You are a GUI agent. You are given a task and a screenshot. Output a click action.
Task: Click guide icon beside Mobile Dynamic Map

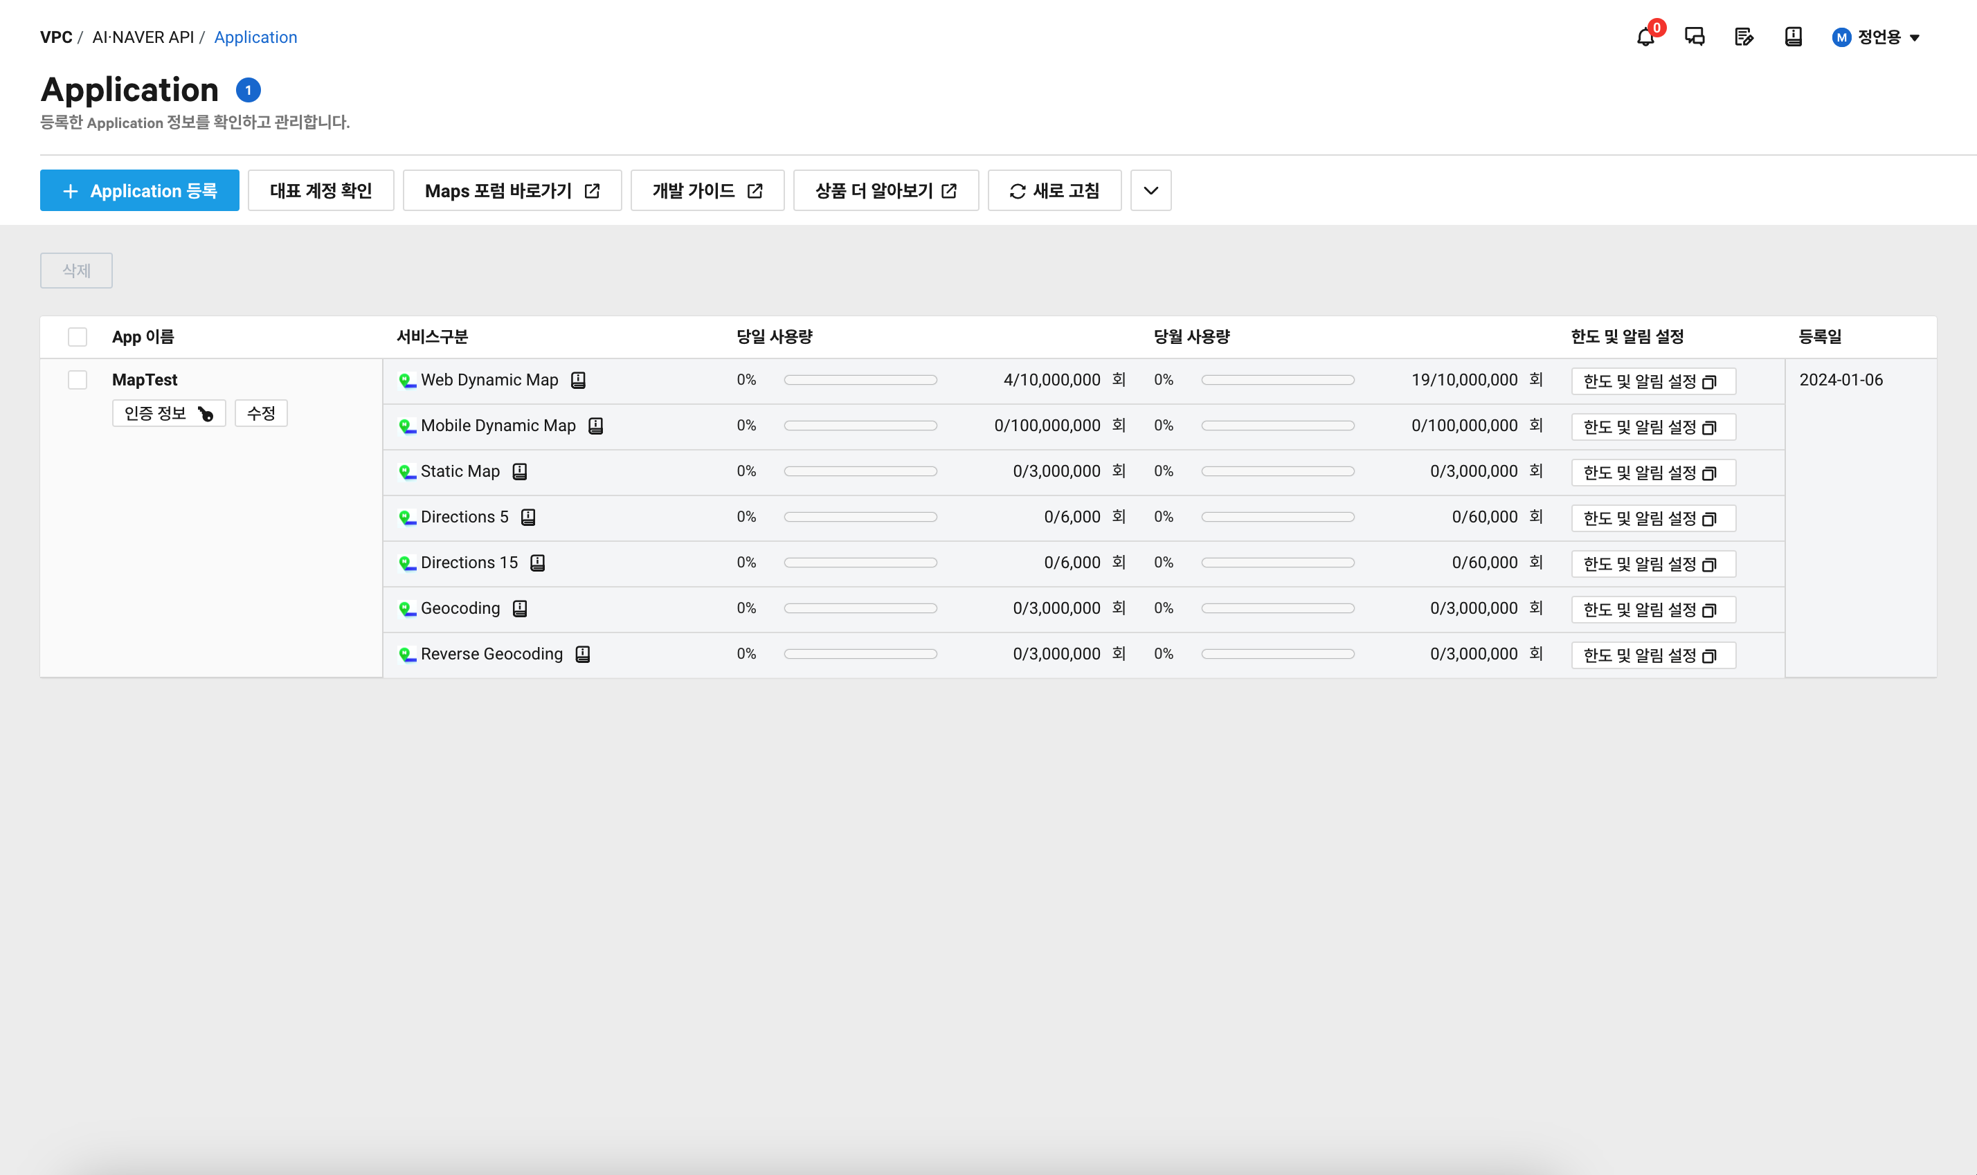pyautogui.click(x=595, y=426)
